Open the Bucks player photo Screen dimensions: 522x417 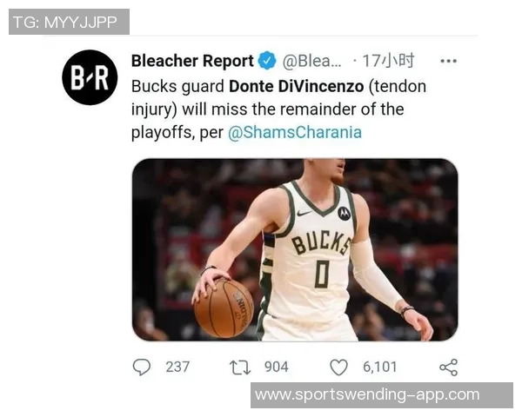click(x=295, y=249)
